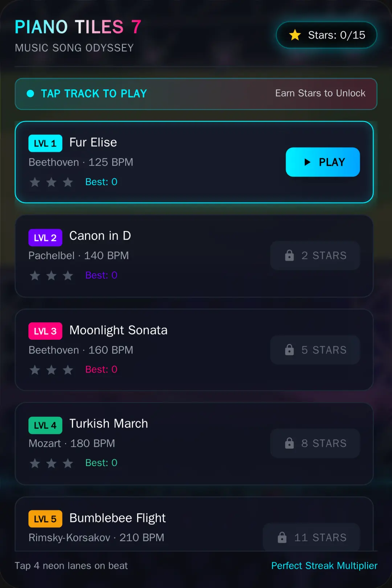Click the first rating star under Fur Elise
This screenshot has width=392, height=588.
click(35, 182)
